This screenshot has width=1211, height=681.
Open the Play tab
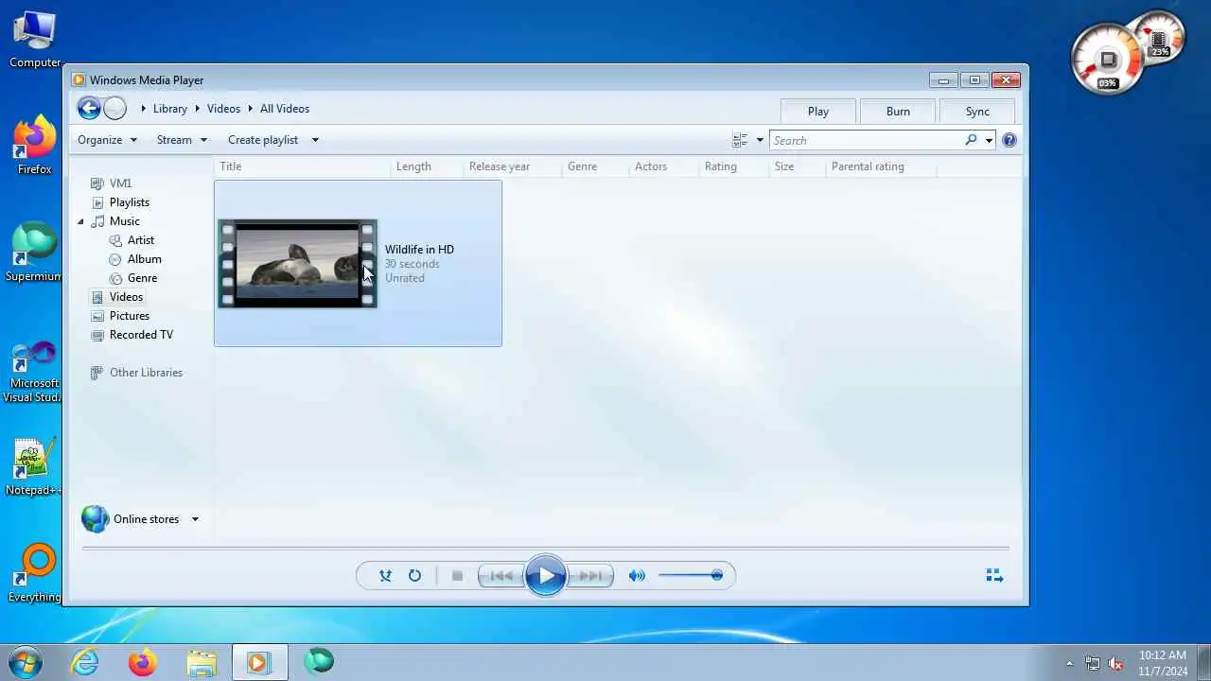point(818,112)
